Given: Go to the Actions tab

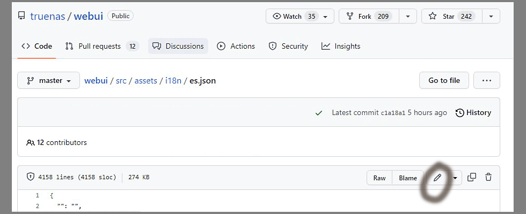Looking at the screenshot, I should pyautogui.click(x=236, y=47).
